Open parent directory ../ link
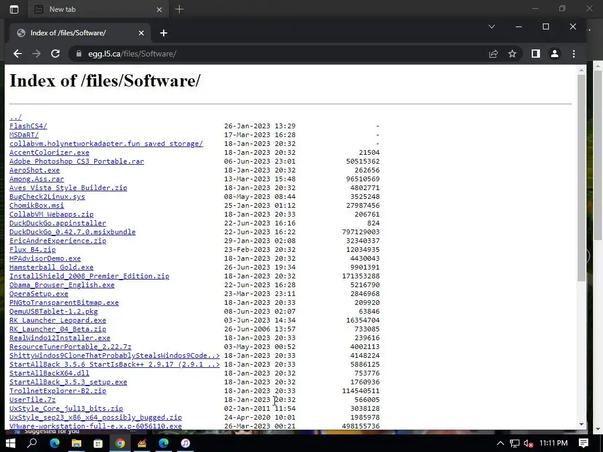 pos(16,117)
